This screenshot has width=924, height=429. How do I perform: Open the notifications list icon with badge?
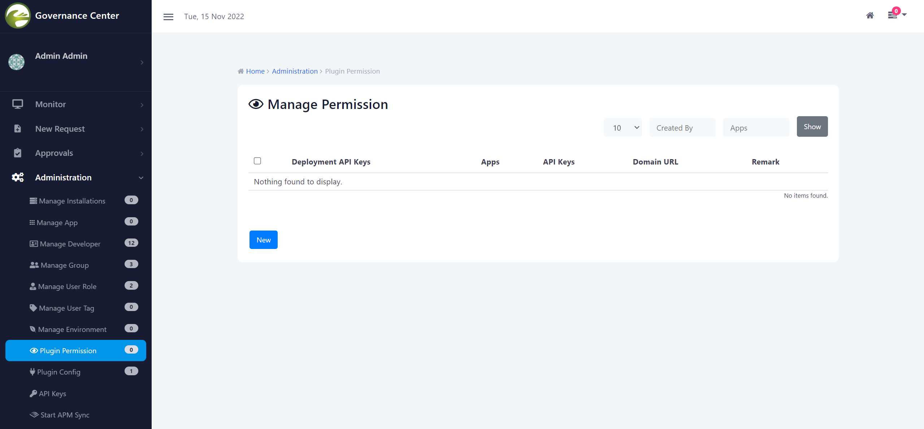click(893, 15)
